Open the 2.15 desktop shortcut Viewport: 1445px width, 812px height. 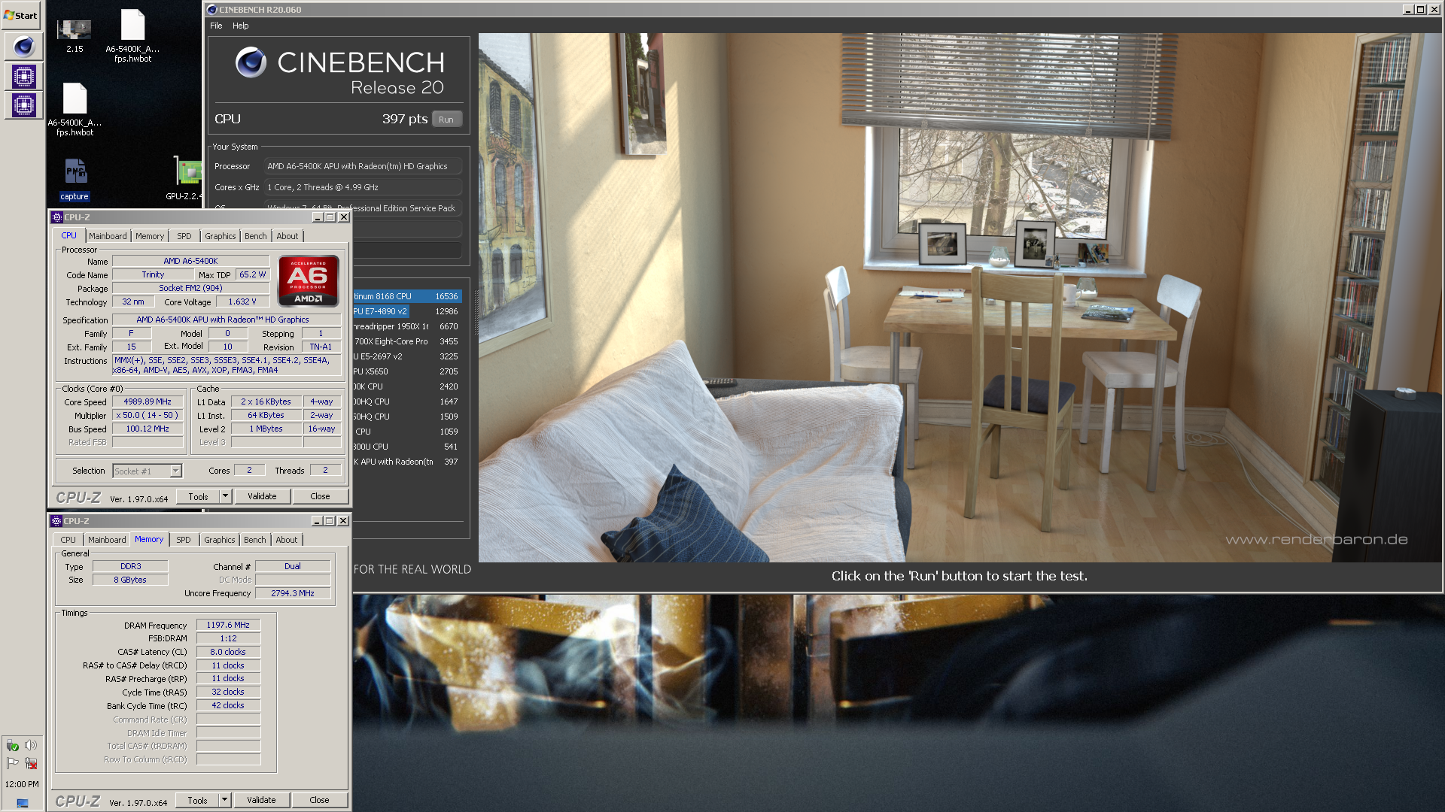(x=74, y=35)
